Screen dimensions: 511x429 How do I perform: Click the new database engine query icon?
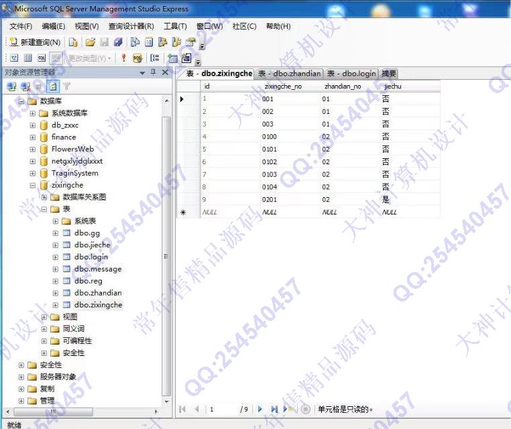point(73,42)
